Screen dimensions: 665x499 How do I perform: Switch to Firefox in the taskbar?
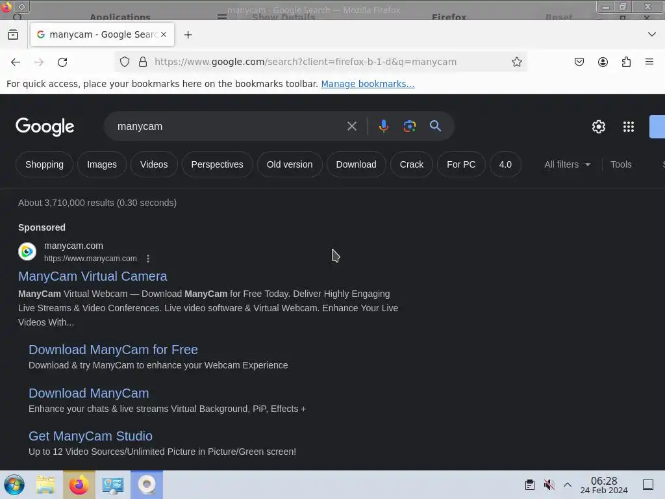coord(79,485)
